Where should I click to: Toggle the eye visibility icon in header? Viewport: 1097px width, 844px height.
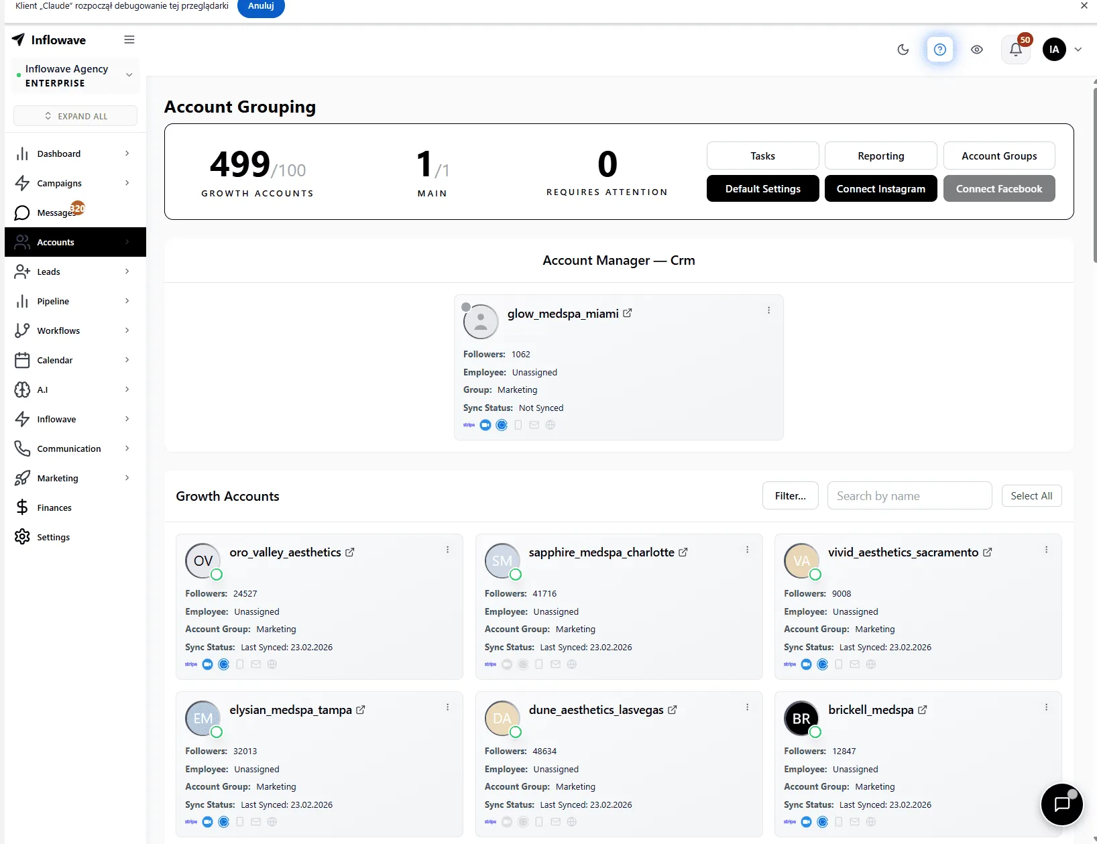[977, 50]
